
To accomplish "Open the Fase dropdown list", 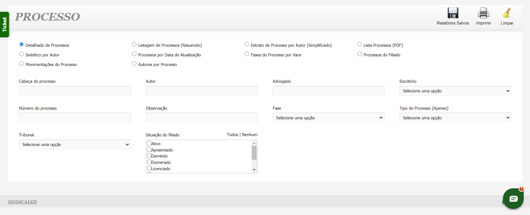I will 328,118.
